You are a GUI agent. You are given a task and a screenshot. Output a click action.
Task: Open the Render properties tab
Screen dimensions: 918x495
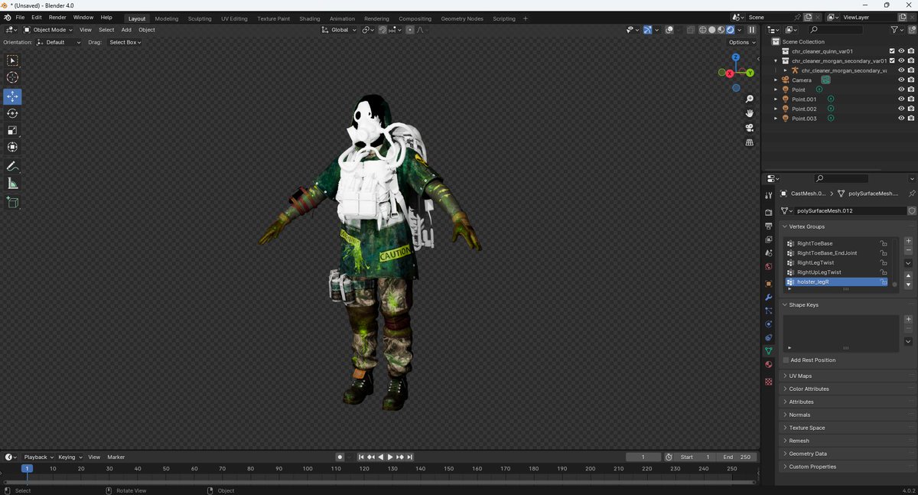pos(769,212)
